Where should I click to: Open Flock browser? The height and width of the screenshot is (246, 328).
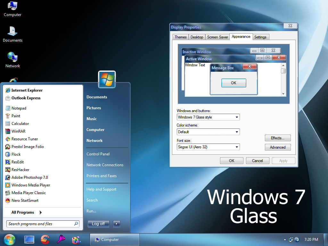(x=17, y=154)
